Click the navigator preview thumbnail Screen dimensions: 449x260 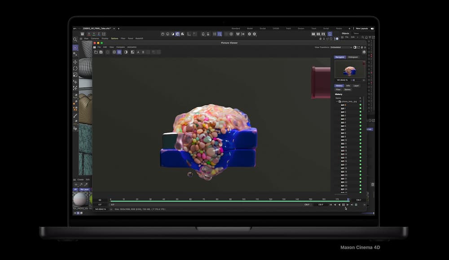click(350, 69)
